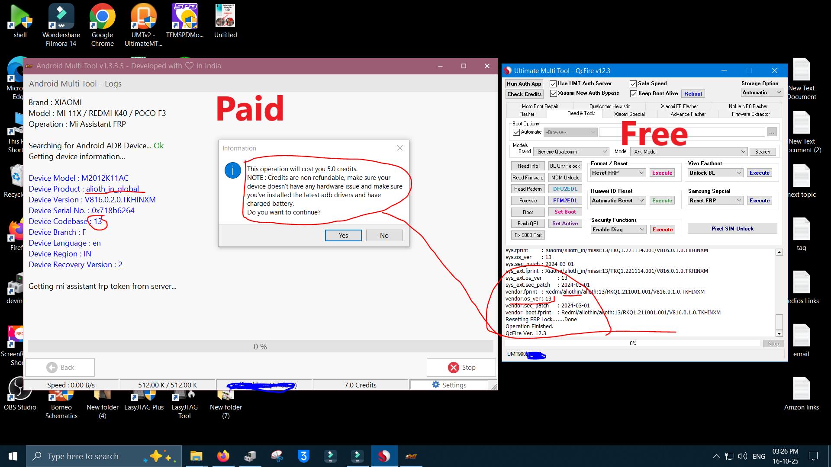
Task: Click the QcFire log vertical scrollbar
Action: click(779, 293)
